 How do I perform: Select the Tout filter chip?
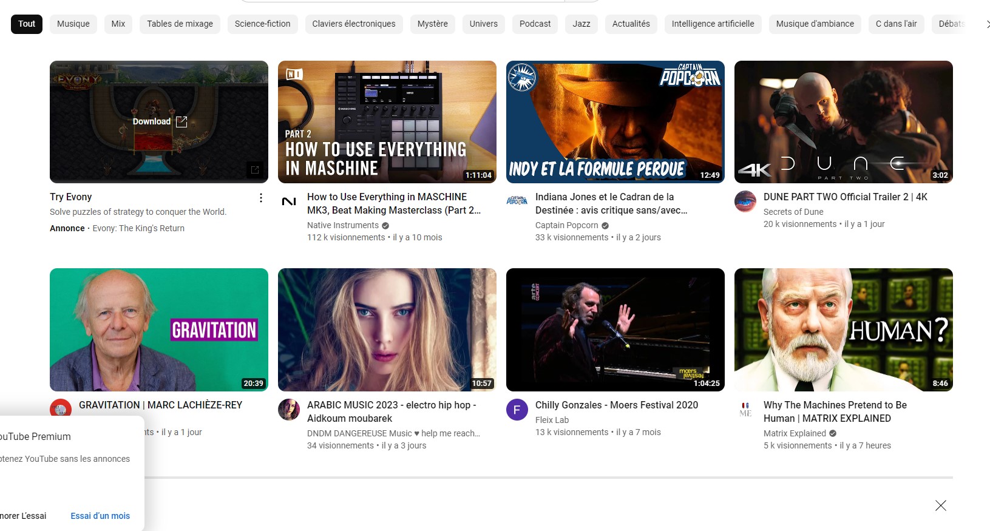pyautogui.click(x=27, y=24)
